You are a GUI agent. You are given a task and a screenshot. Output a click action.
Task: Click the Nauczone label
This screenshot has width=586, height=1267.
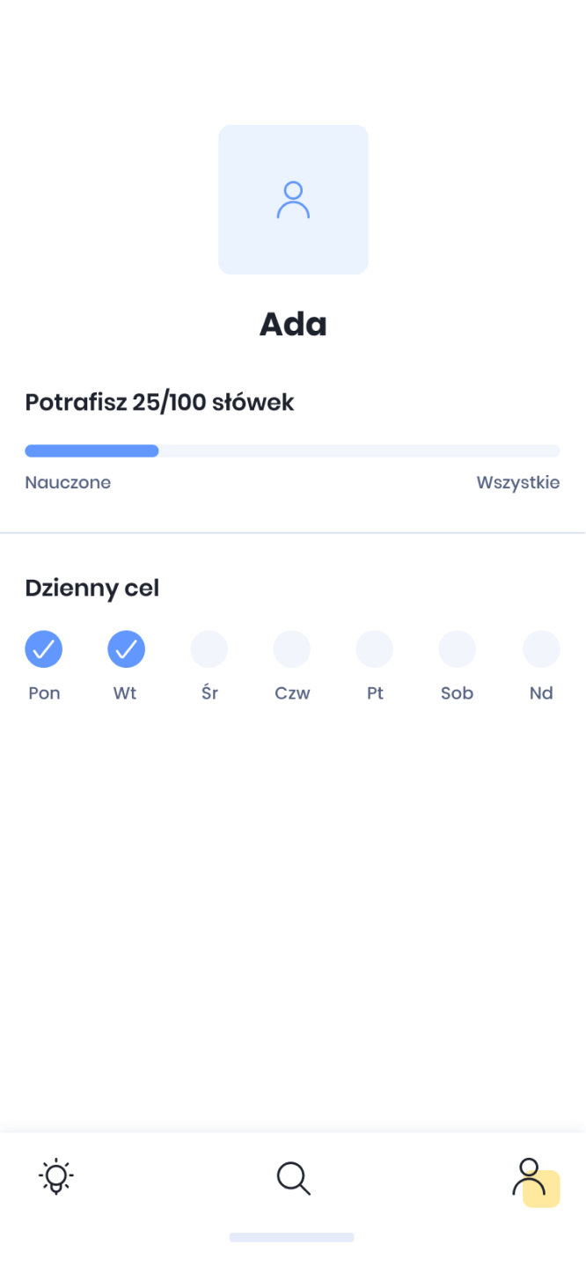(x=68, y=482)
